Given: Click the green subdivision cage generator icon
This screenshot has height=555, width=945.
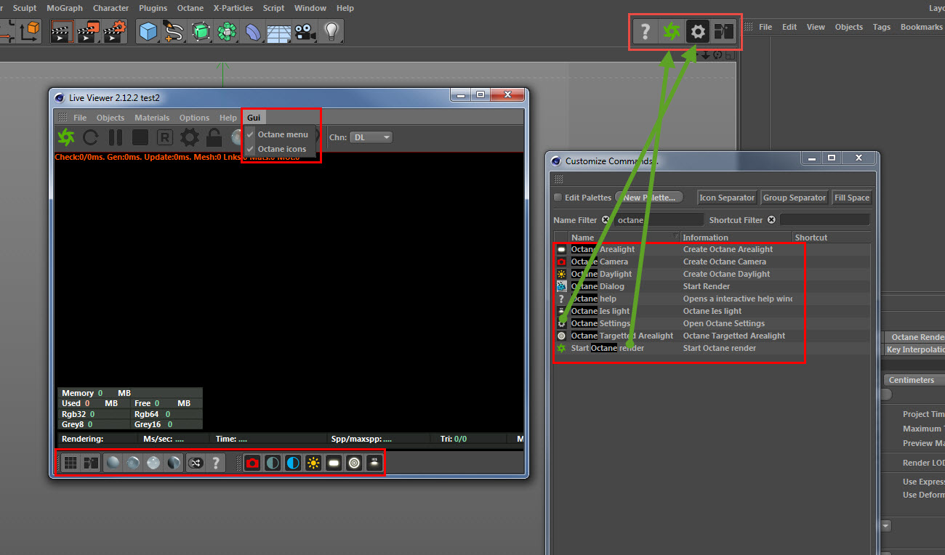Looking at the screenshot, I should point(201,31).
